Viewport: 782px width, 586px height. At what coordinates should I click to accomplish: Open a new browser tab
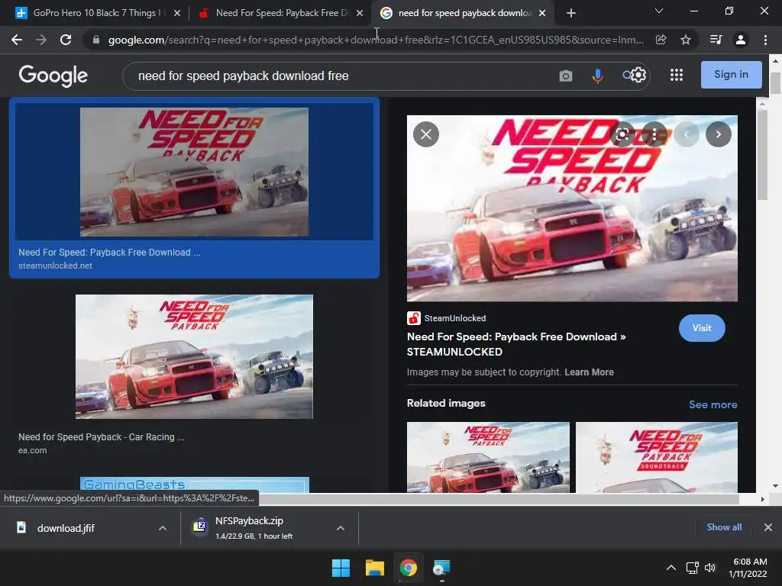pos(571,13)
